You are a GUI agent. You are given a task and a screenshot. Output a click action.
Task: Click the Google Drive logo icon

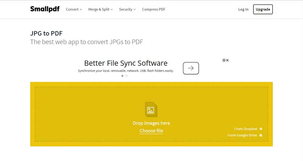click(x=261, y=135)
